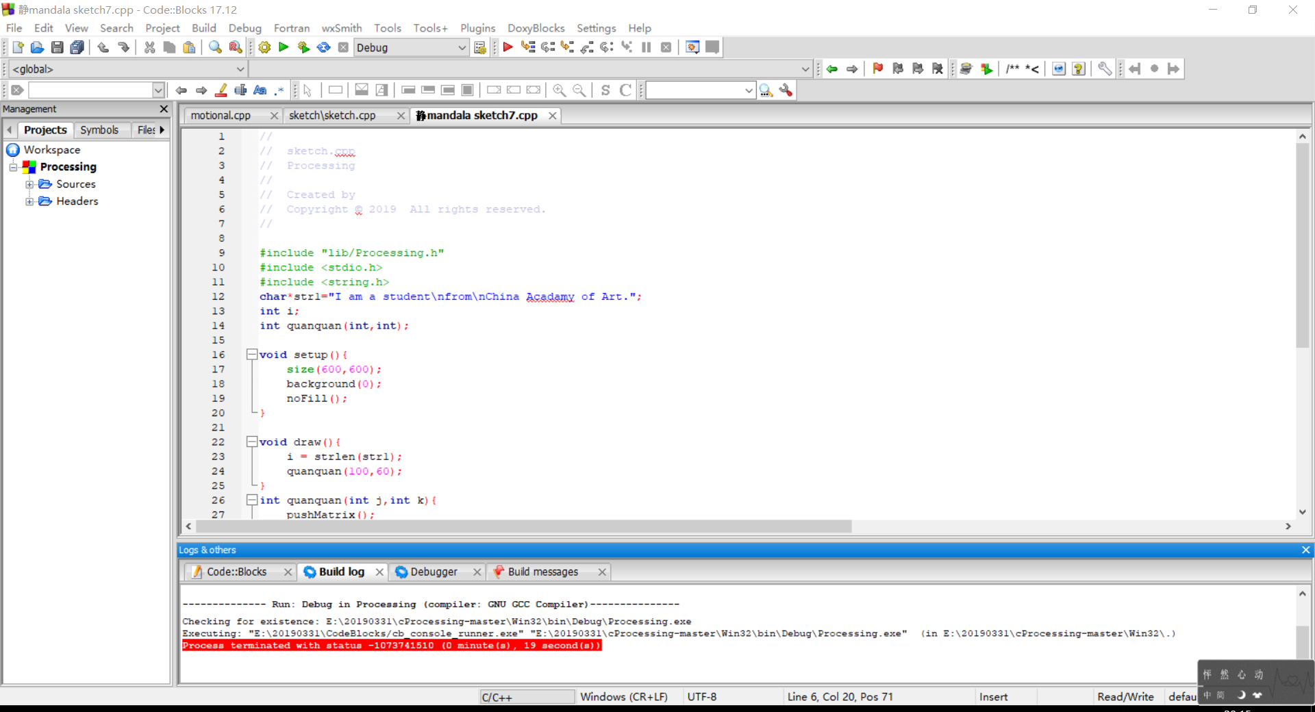Start debugging with the red arrow icon
Viewport: 1315px width, 712px height.
tap(508, 47)
